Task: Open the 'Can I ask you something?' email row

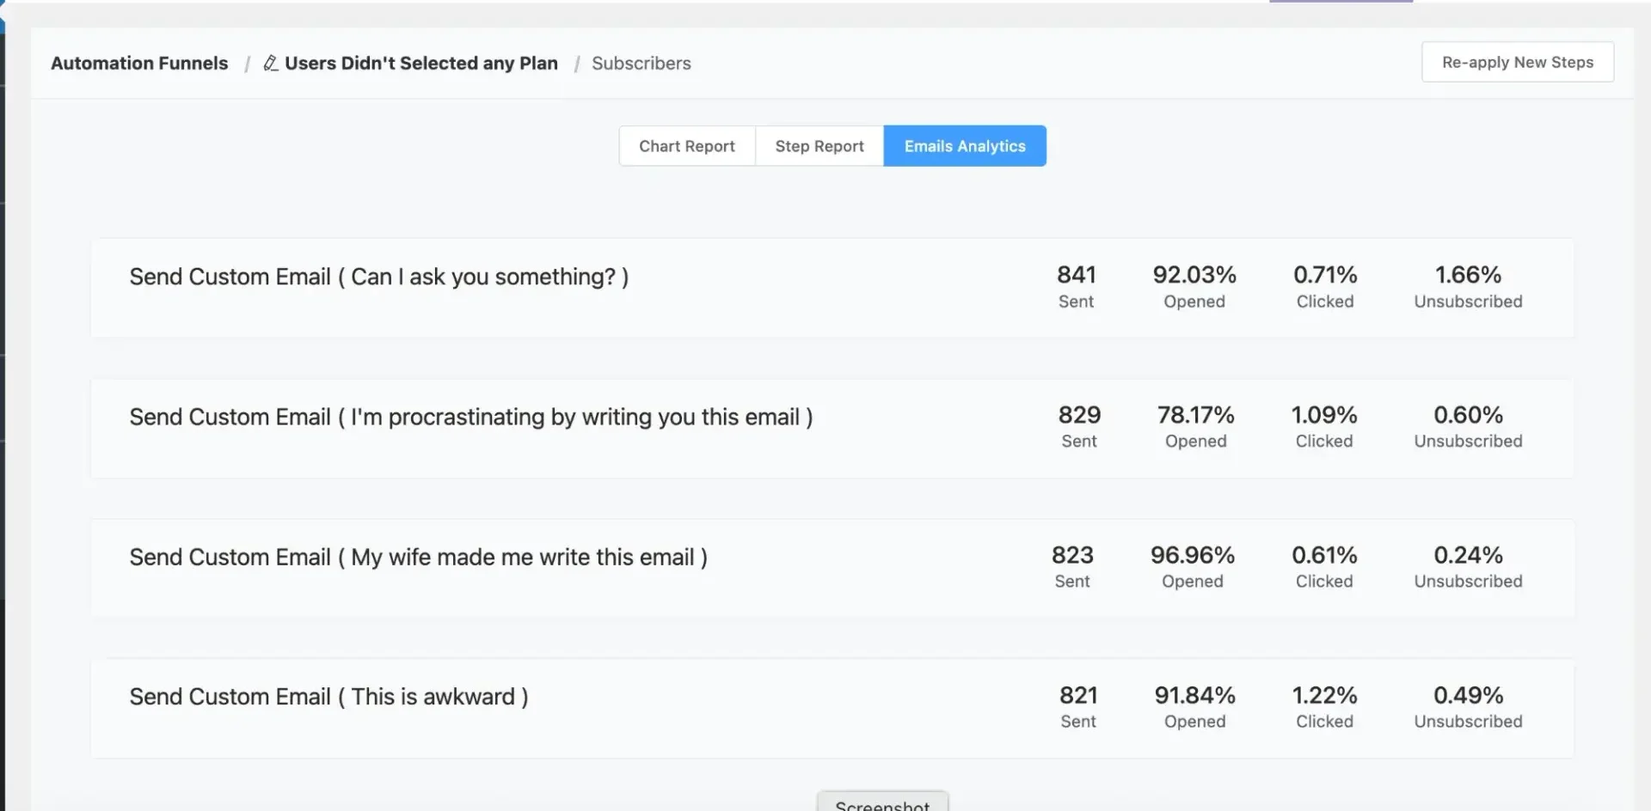Action: 378,277
